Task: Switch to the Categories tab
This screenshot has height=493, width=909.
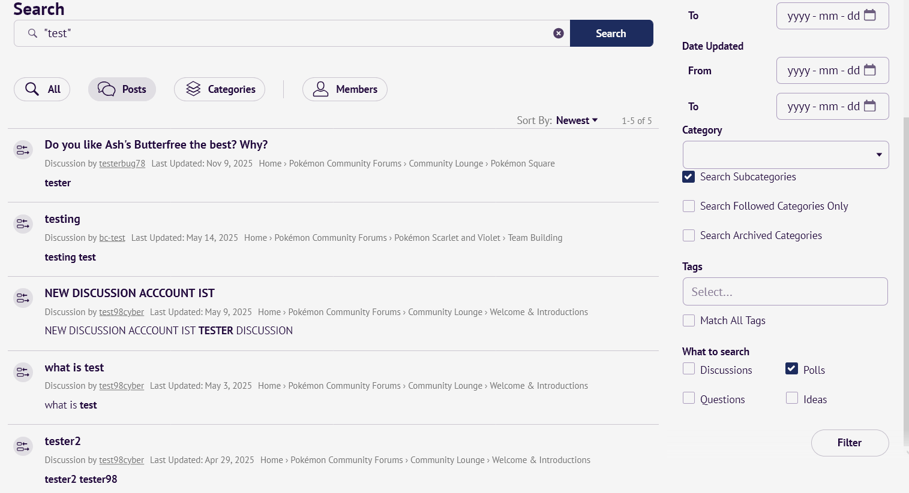Action: point(220,89)
